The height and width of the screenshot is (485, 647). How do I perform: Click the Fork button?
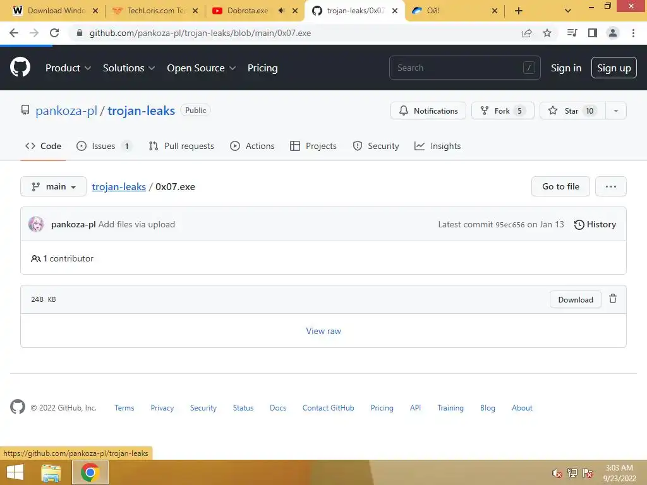point(502,111)
